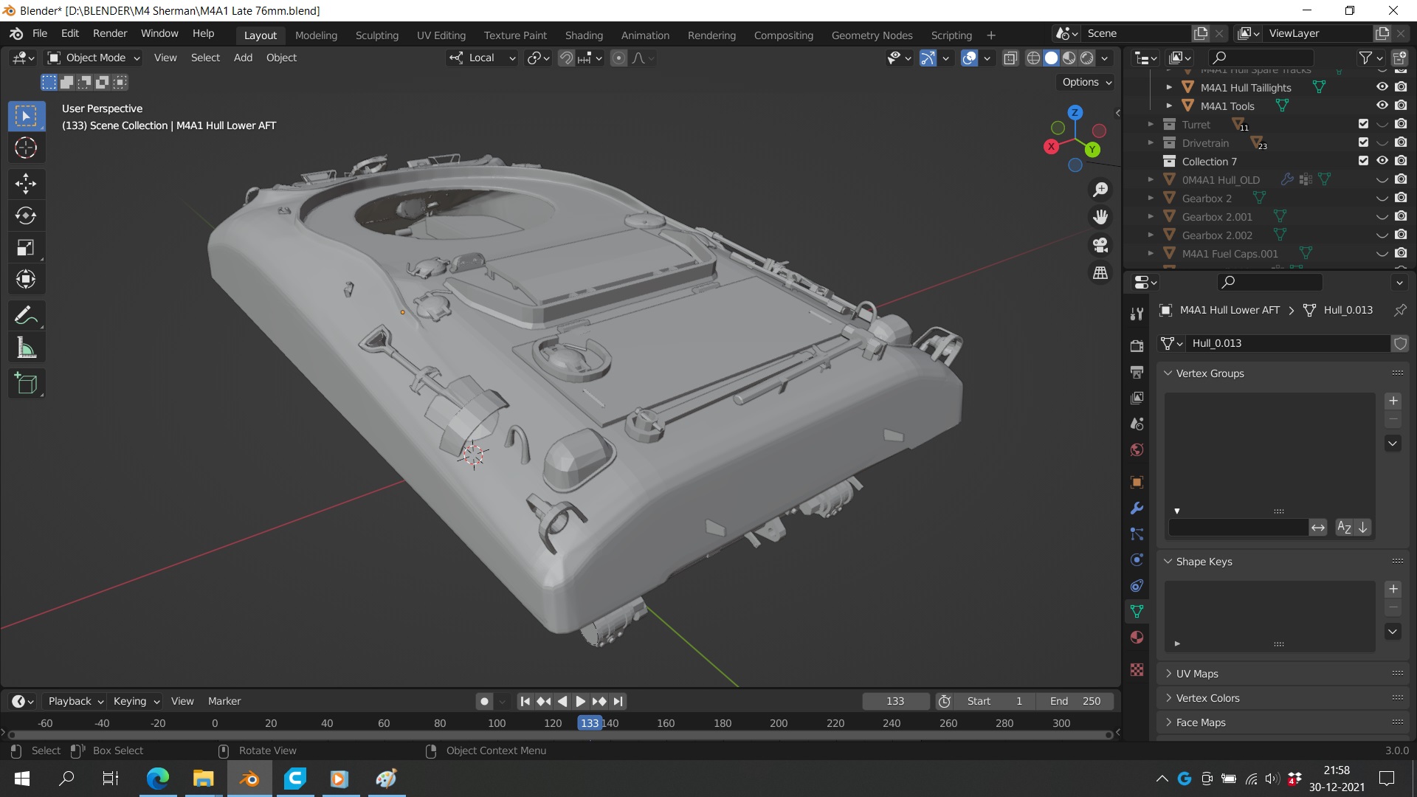
Task: Switch to the Sculpting workspace tab
Action: point(376,35)
